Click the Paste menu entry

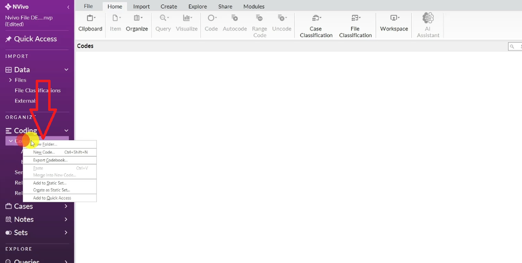(60, 168)
